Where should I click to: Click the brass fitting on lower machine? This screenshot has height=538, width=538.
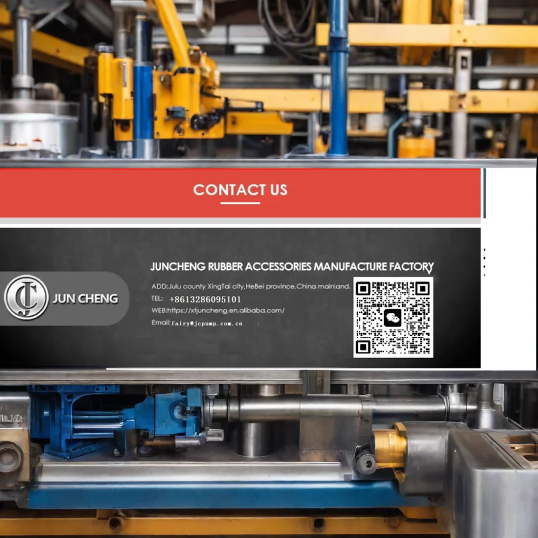(x=391, y=449)
